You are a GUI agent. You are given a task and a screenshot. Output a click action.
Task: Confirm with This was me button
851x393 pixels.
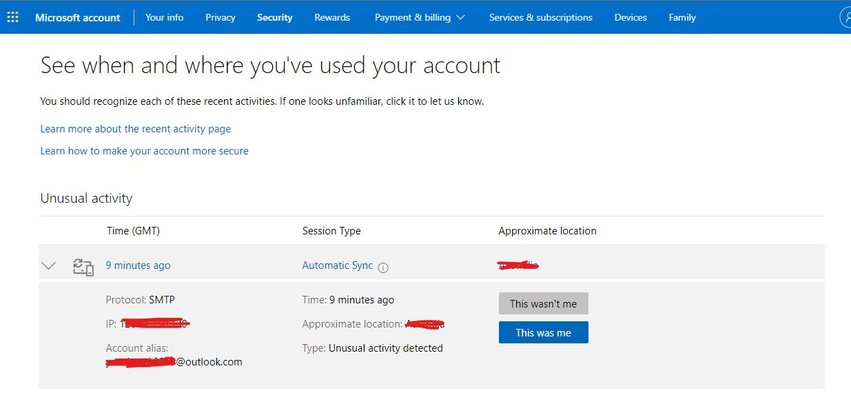pyautogui.click(x=544, y=332)
